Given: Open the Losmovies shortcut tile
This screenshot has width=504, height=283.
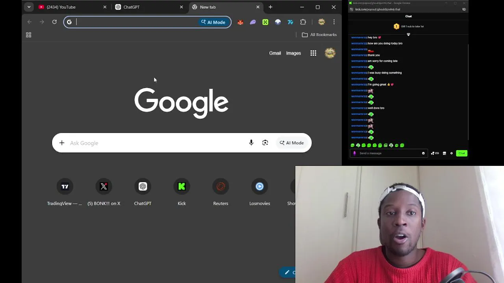Looking at the screenshot, I should [x=259, y=192].
